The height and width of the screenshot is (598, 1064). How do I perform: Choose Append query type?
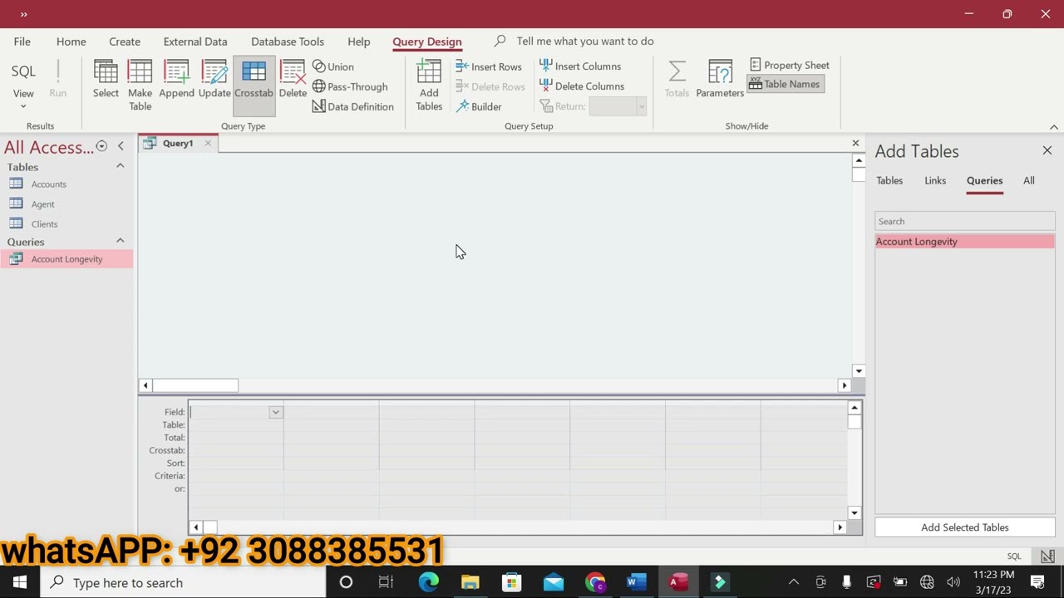pyautogui.click(x=176, y=81)
